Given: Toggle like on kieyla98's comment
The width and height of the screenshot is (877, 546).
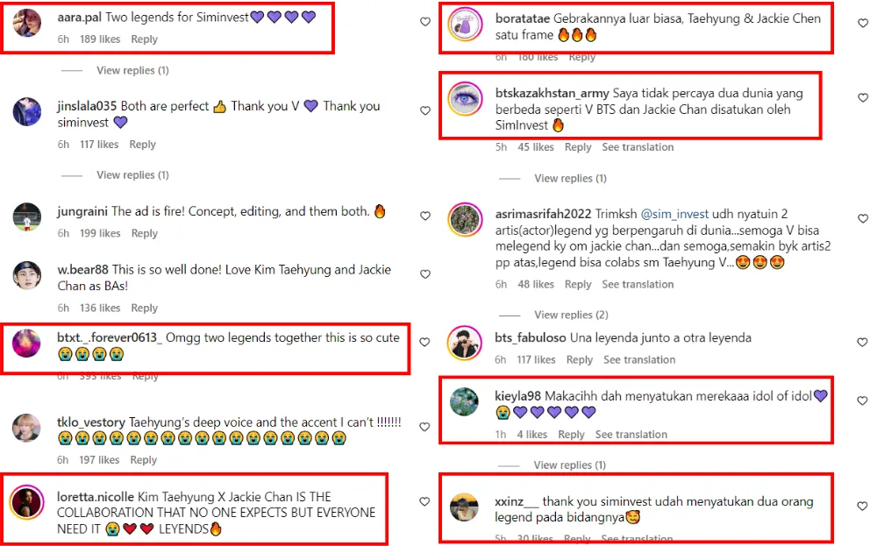Looking at the screenshot, I should click(x=862, y=401).
